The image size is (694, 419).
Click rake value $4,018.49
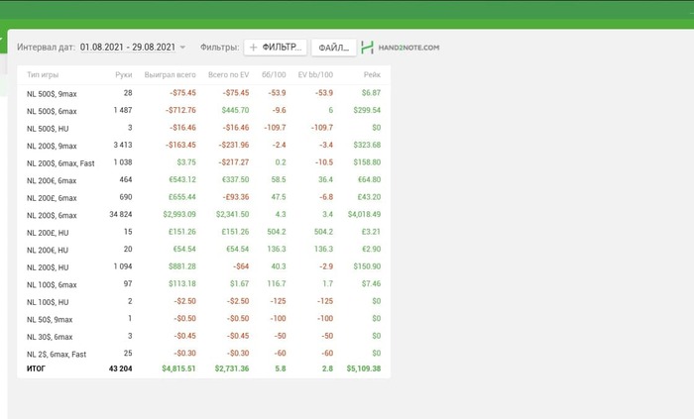364,214
